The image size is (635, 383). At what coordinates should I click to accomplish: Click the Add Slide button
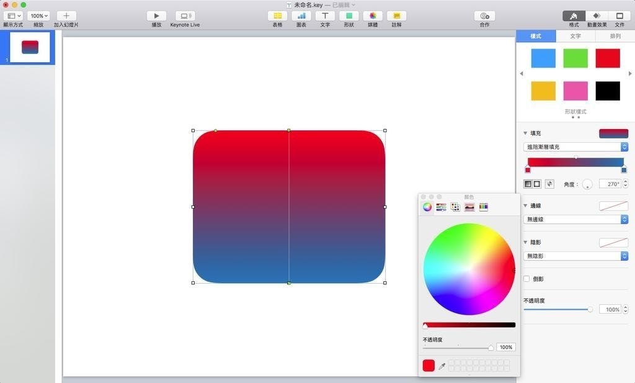pyautogui.click(x=66, y=16)
